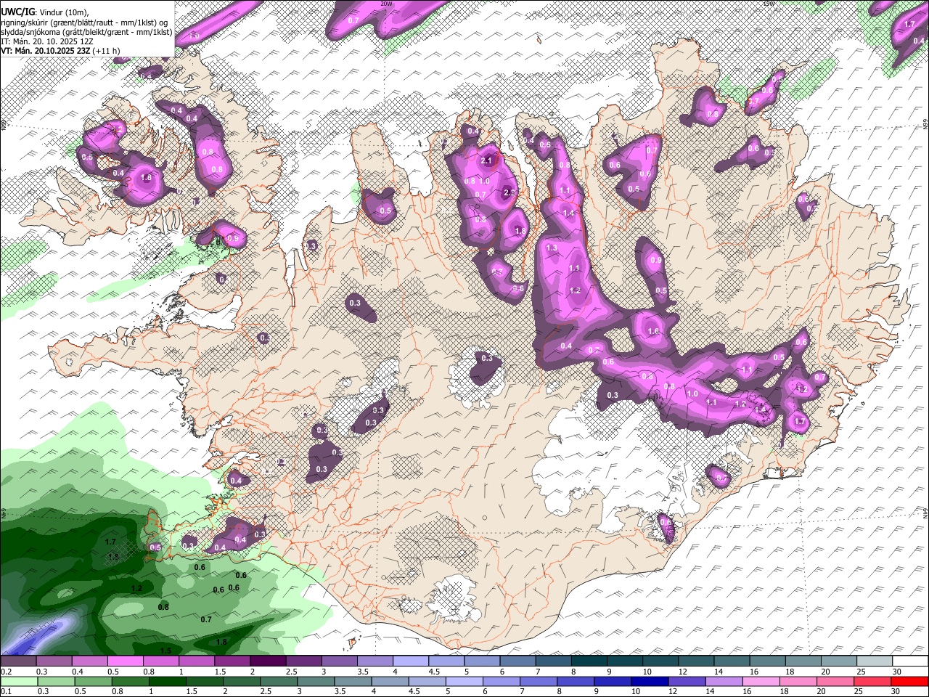Click the bright magenta swatch at snow value 0.5
Viewport: 929px width, 697px height.
(x=125, y=661)
